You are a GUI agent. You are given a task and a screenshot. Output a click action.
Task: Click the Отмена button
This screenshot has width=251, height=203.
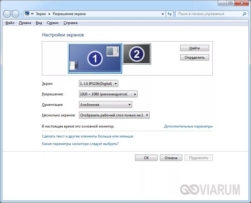tap(171, 158)
